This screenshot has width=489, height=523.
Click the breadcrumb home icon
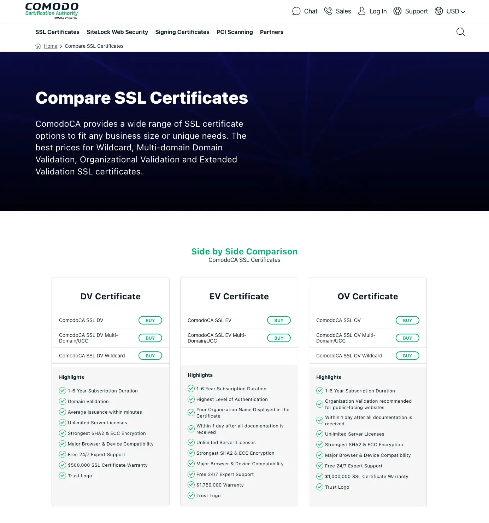(x=38, y=46)
